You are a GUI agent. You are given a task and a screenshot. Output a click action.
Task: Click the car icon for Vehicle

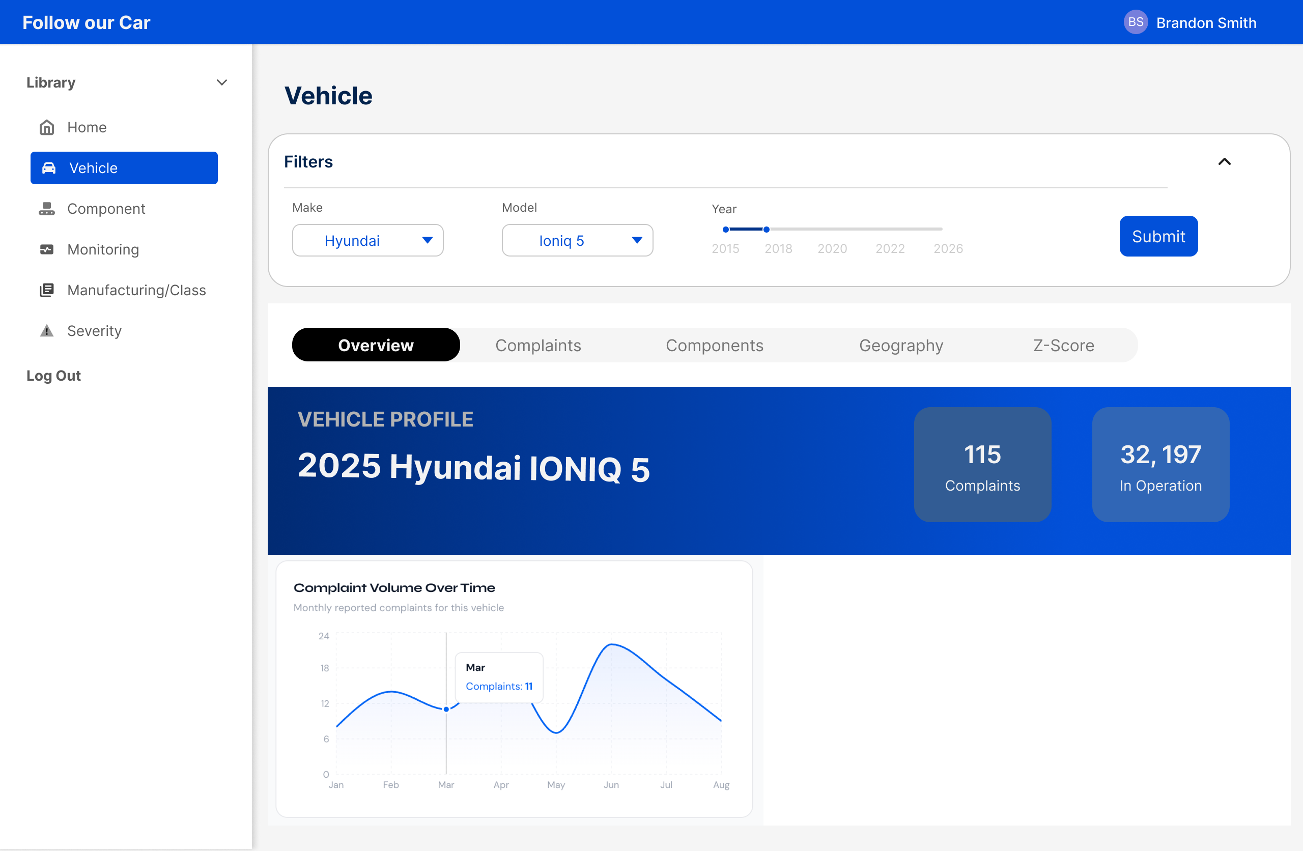49,168
